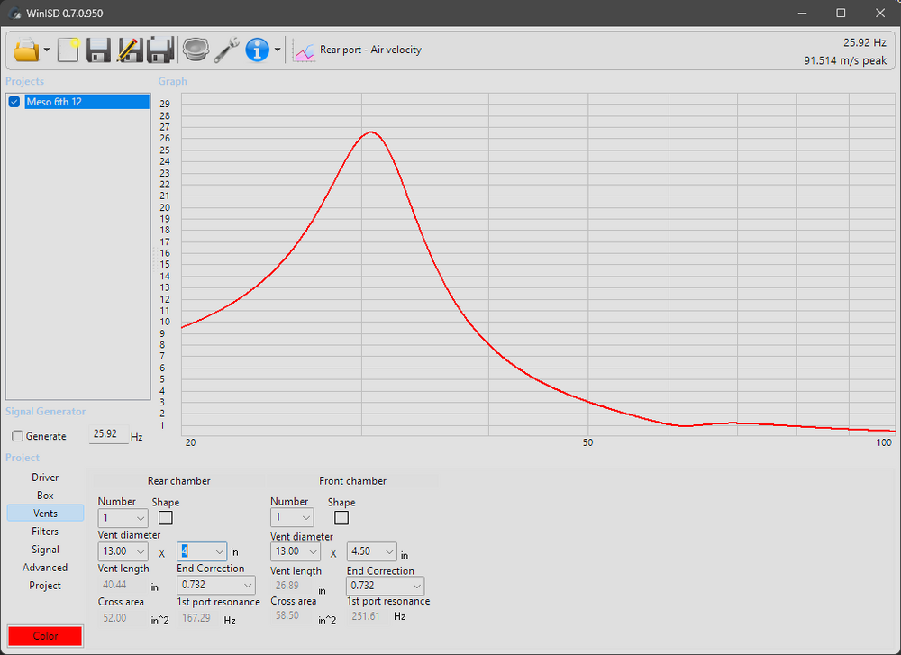This screenshot has height=655, width=901.
Task: Enable the Generate signal checkbox
Action: 18,436
